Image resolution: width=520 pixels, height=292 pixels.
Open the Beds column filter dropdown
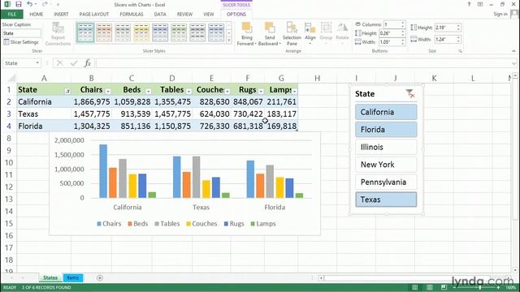[148, 91]
